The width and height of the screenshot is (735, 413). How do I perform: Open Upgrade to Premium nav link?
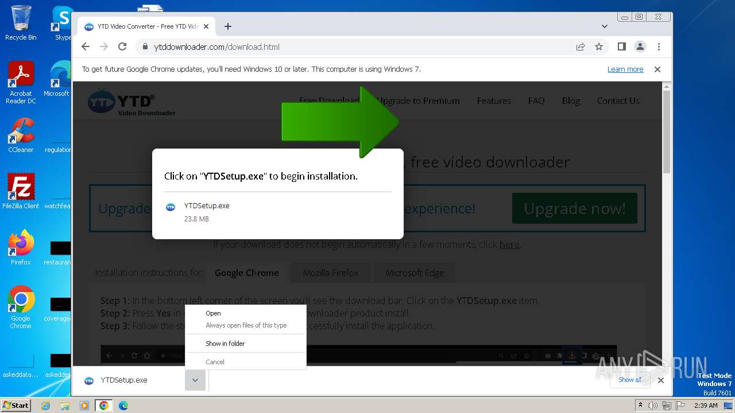tap(418, 101)
